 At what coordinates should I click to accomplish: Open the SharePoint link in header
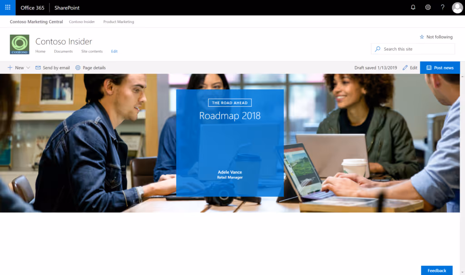pyautogui.click(x=67, y=8)
